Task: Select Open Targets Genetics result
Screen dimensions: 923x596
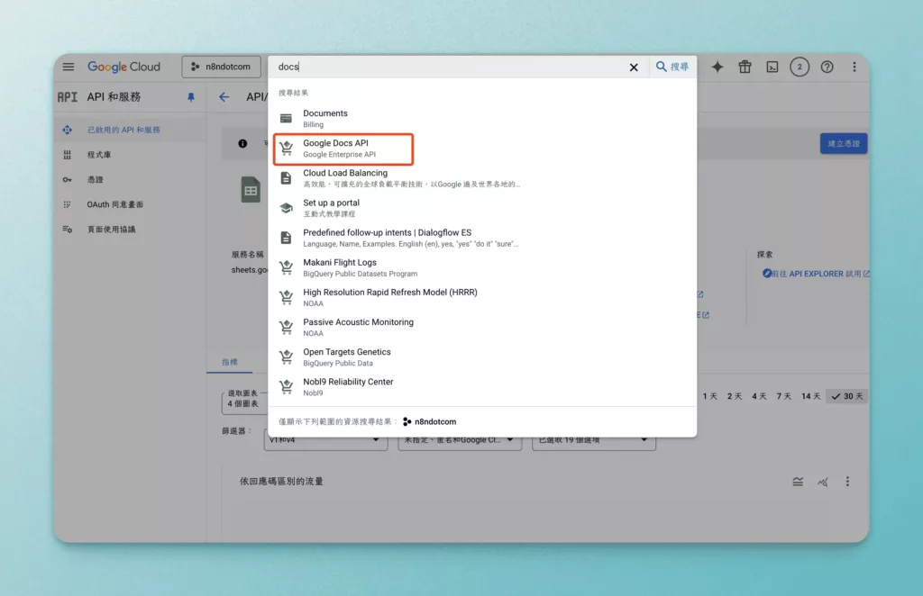Action: pyautogui.click(x=482, y=357)
